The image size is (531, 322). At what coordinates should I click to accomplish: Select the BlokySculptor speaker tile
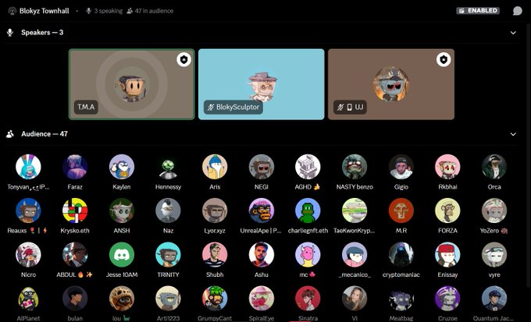coord(261,84)
